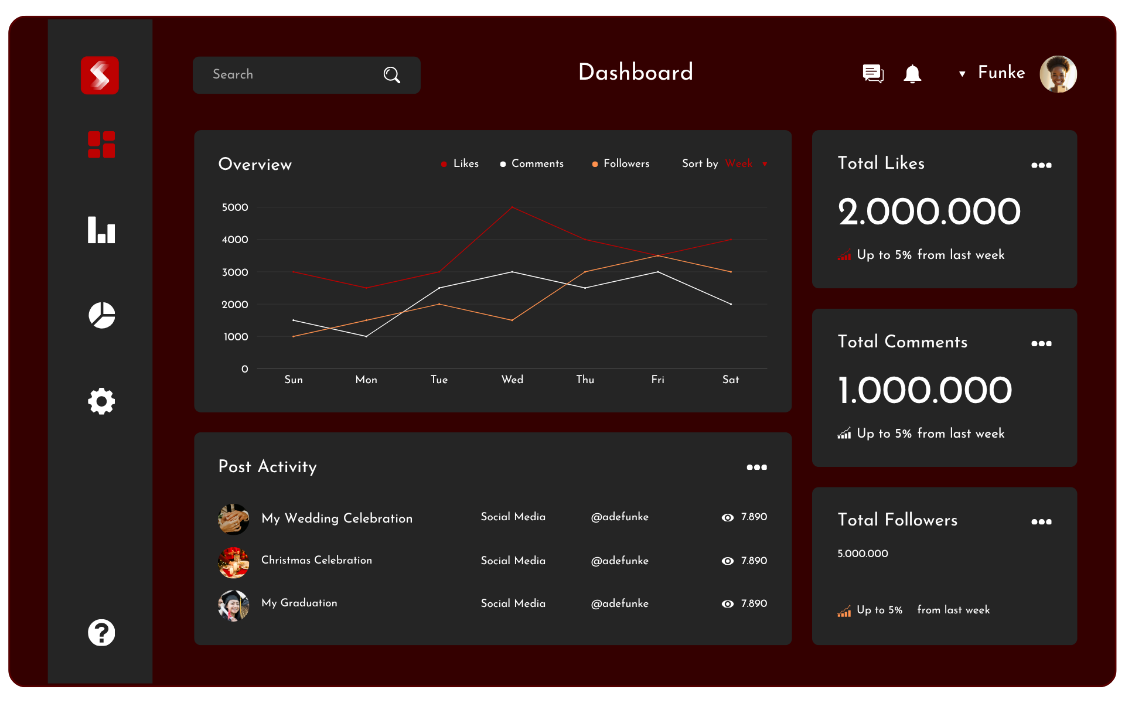Open the Total Followers options menu
The width and height of the screenshot is (1125, 703).
pyautogui.click(x=1041, y=522)
